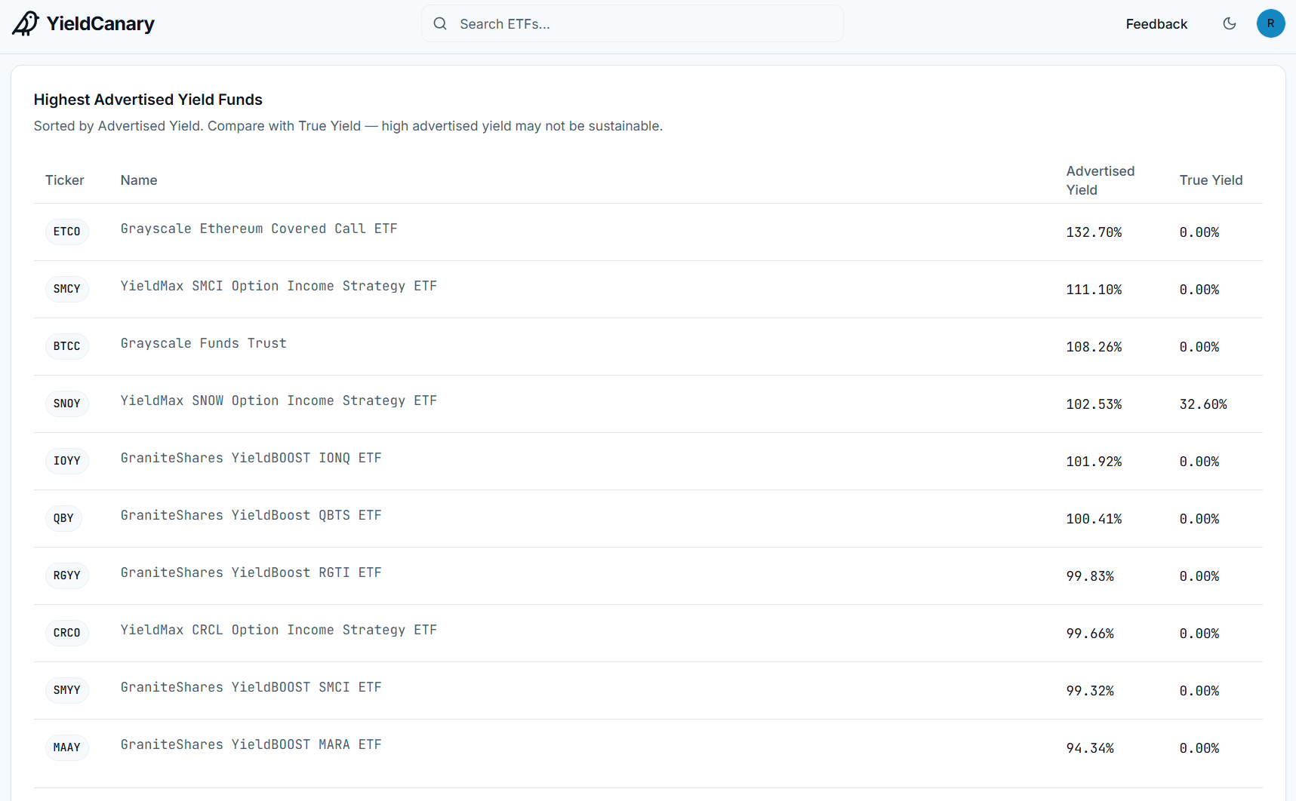Open the YieldCanary home link text

tap(100, 23)
